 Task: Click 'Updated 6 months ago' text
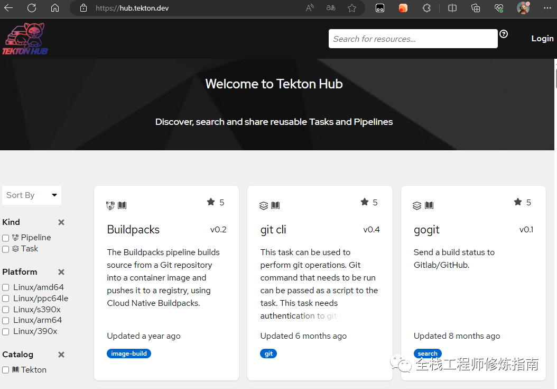coord(303,336)
